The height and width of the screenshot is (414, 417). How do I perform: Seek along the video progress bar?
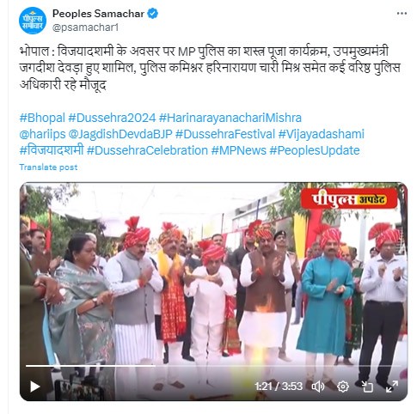tap(213, 366)
